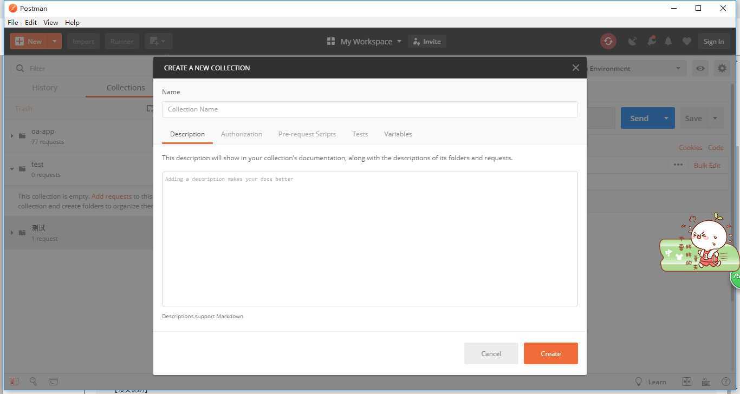Viewport: 740px width, 394px height.
Task: Click the Find search icon in status bar
Action: click(x=33, y=382)
